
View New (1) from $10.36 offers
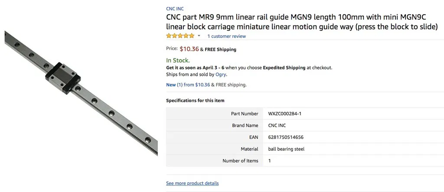click(x=188, y=85)
